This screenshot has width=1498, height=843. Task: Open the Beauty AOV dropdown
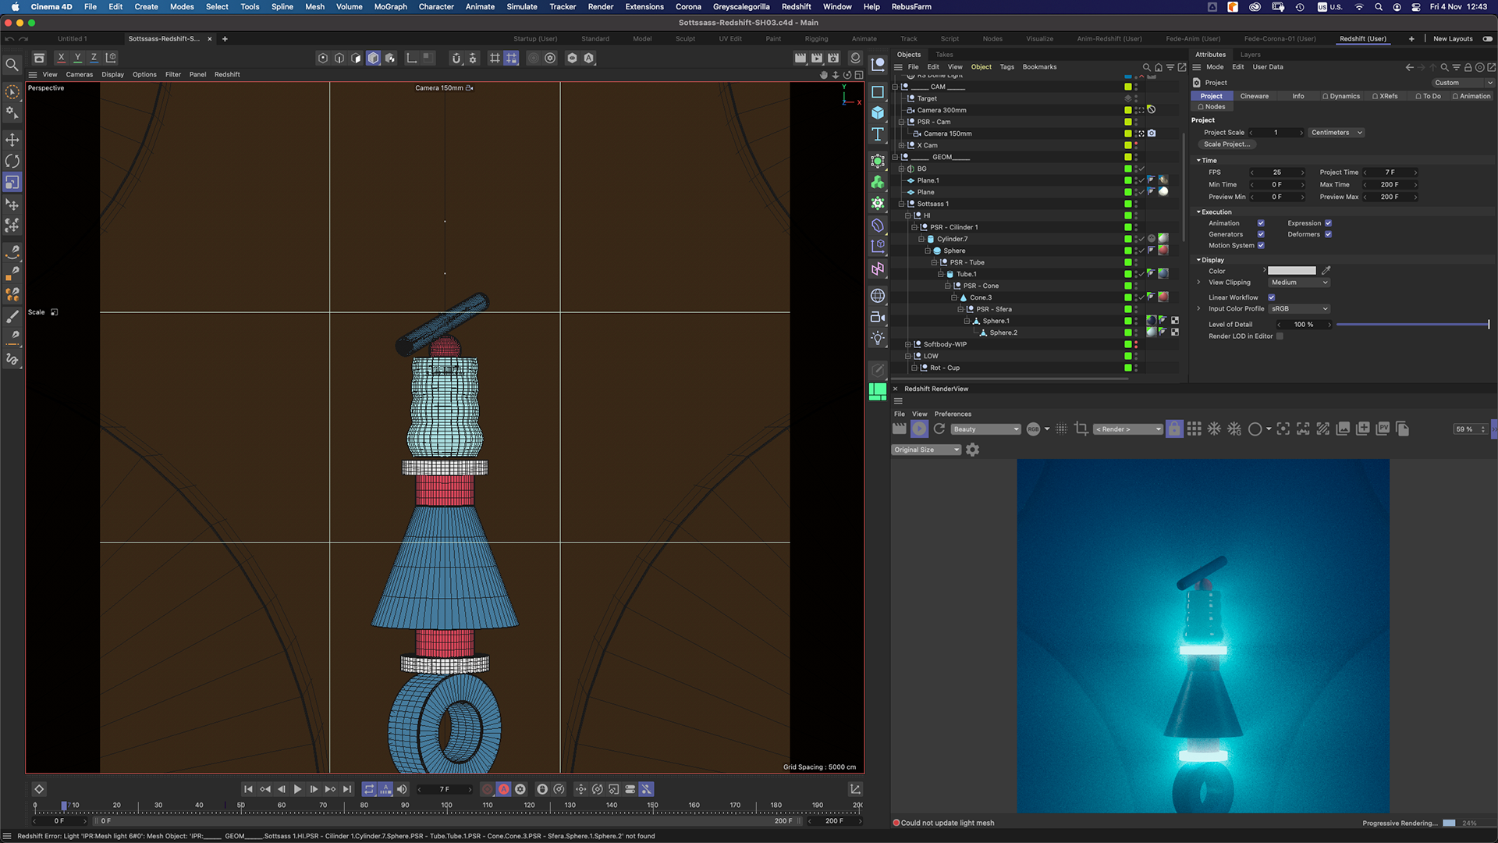(985, 429)
